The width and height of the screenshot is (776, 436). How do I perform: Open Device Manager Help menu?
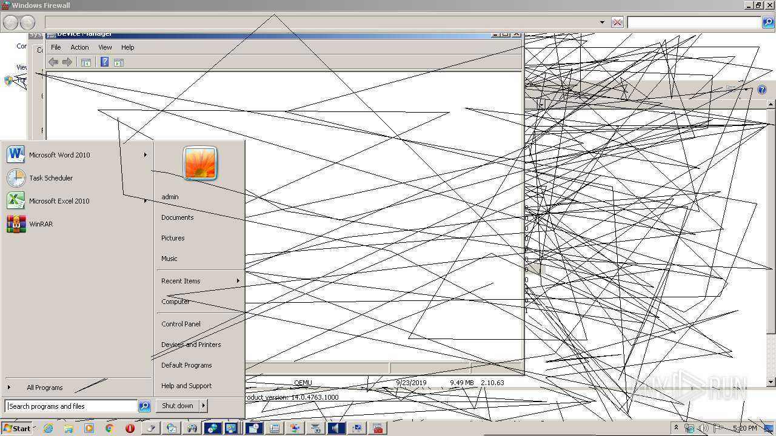(127, 47)
